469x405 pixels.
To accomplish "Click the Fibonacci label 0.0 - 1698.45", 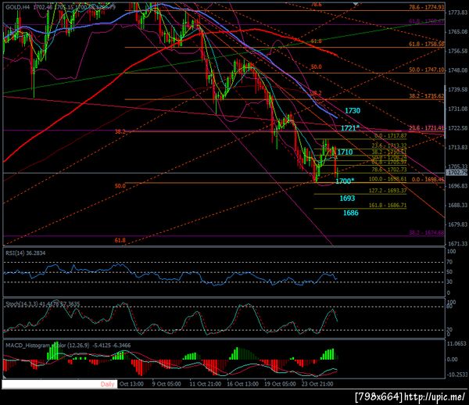I will coord(428,180).
